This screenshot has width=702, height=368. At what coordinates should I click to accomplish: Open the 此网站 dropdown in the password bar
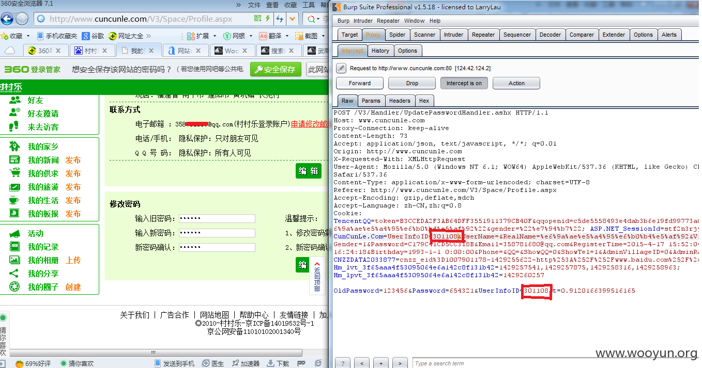click(317, 69)
